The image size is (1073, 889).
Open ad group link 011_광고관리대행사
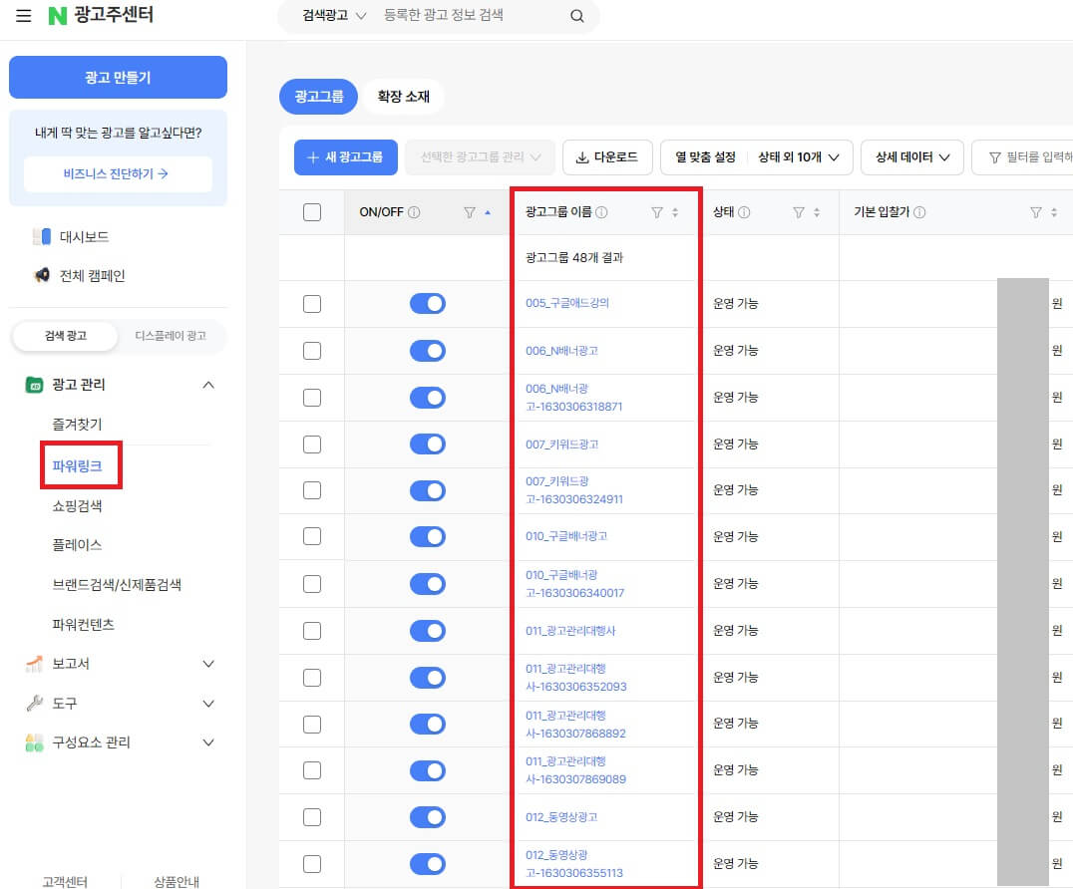(570, 631)
